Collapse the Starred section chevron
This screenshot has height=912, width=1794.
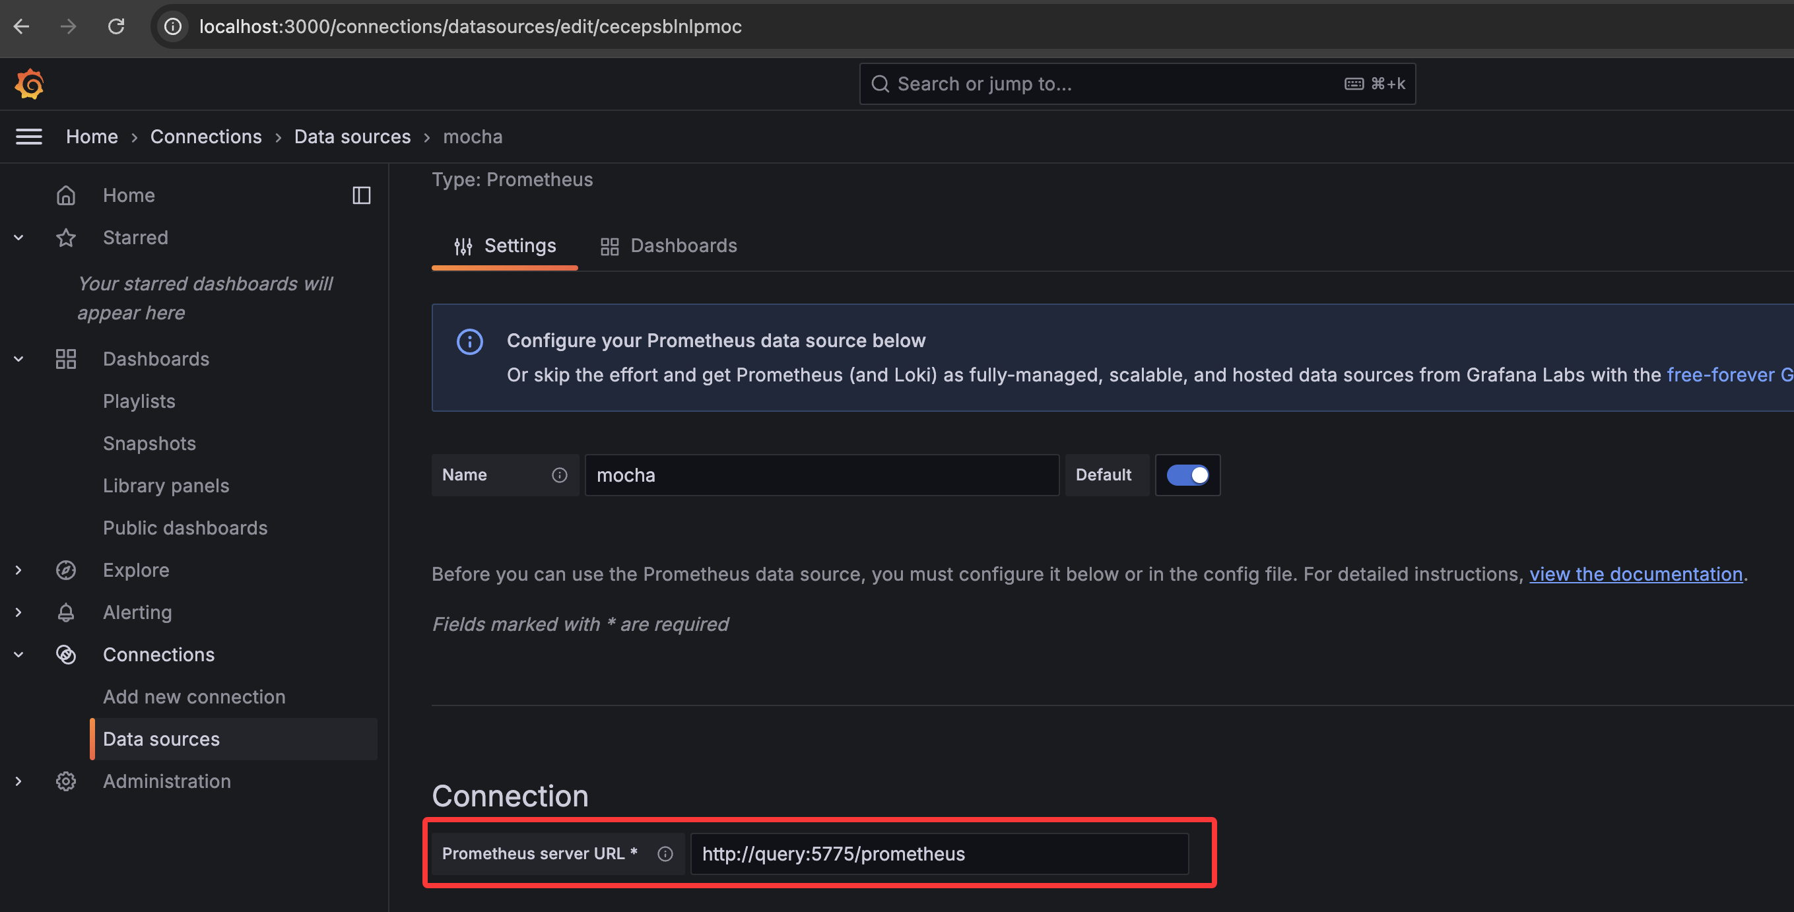(x=18, y=238)
